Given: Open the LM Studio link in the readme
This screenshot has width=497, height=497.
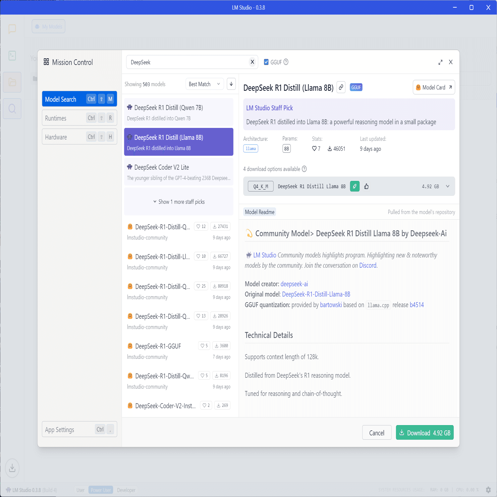Looking at the screenshot, I should point(265,255).
